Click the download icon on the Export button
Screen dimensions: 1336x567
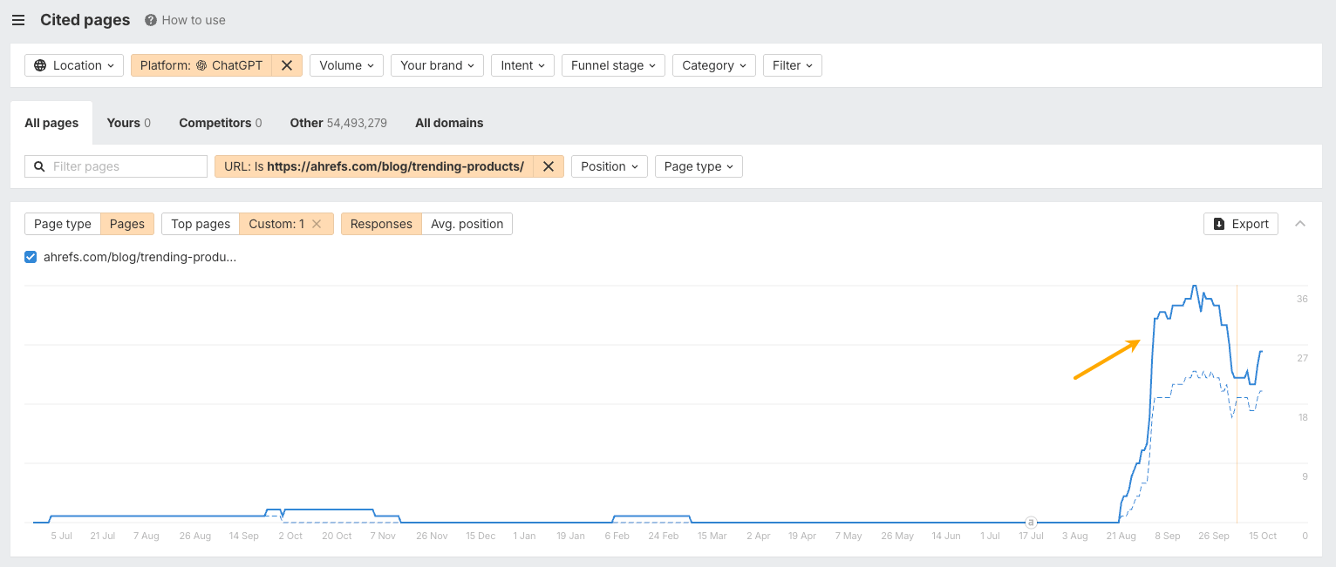[1219, 224]
